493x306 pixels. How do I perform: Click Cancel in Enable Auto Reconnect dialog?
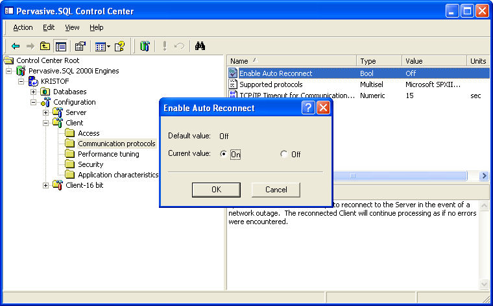click(276, 190)
